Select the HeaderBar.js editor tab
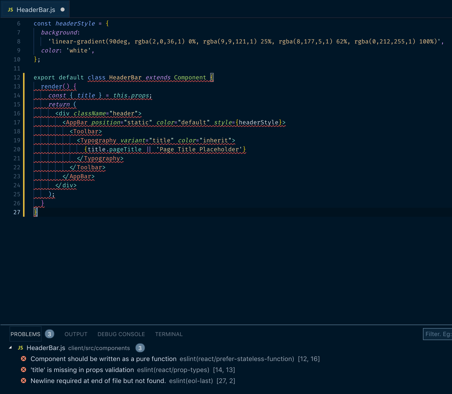 pyautogui.click(x=35, y=9)
